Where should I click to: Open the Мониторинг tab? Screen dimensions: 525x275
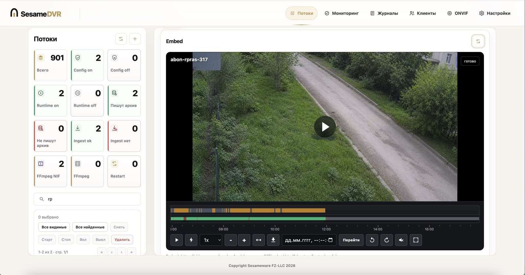pyautogui.click(x=342, y=13)
